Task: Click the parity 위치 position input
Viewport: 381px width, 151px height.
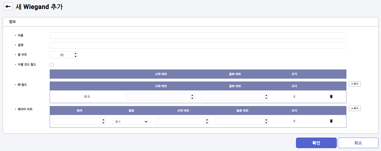Action: pos(77,121)
